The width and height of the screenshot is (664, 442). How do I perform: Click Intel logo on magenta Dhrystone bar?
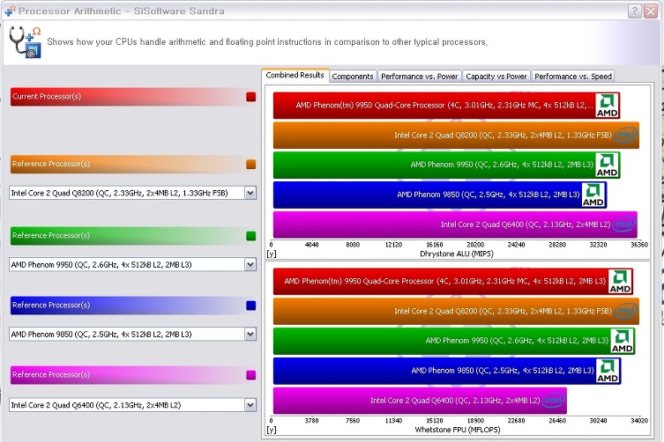pyautogui.click(x=624, y=225)
